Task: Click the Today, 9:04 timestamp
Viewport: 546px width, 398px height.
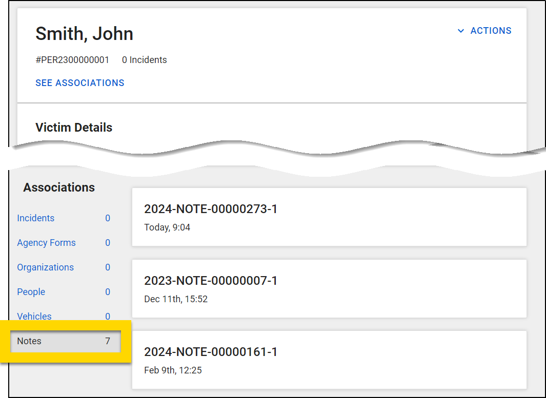Action: tap(167, 227)
